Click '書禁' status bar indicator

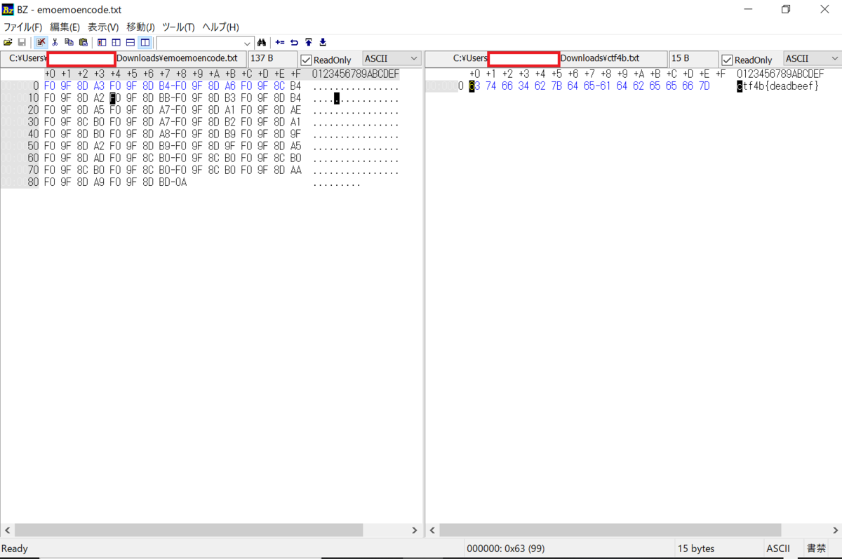[816, 548]
